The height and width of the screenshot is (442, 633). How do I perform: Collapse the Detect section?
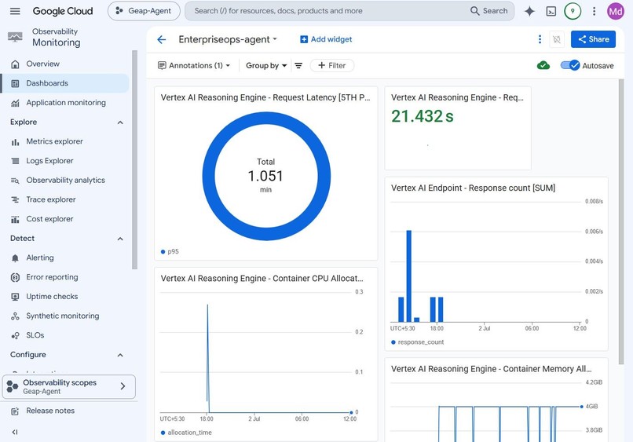click(120, 239)
